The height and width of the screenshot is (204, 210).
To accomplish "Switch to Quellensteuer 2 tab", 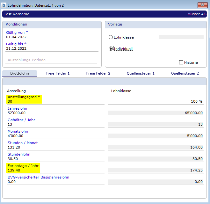I will 185,73.
